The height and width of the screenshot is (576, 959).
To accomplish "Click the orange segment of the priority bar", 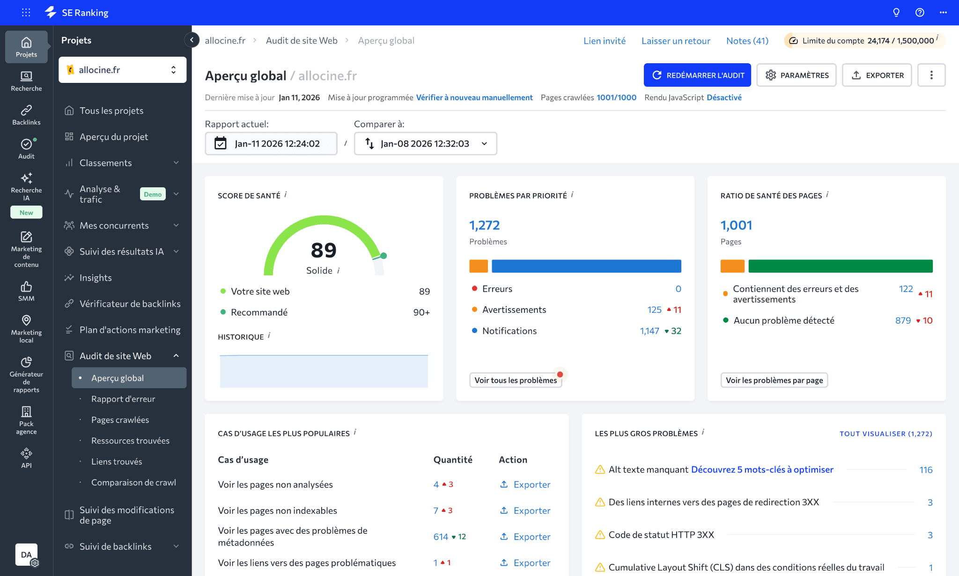I will pos(478,266).
